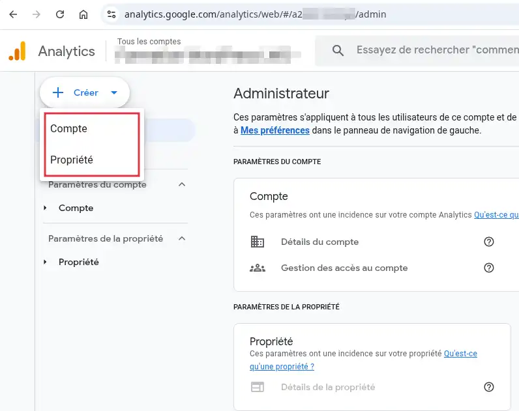Click the Créer button

coord(85,92)
